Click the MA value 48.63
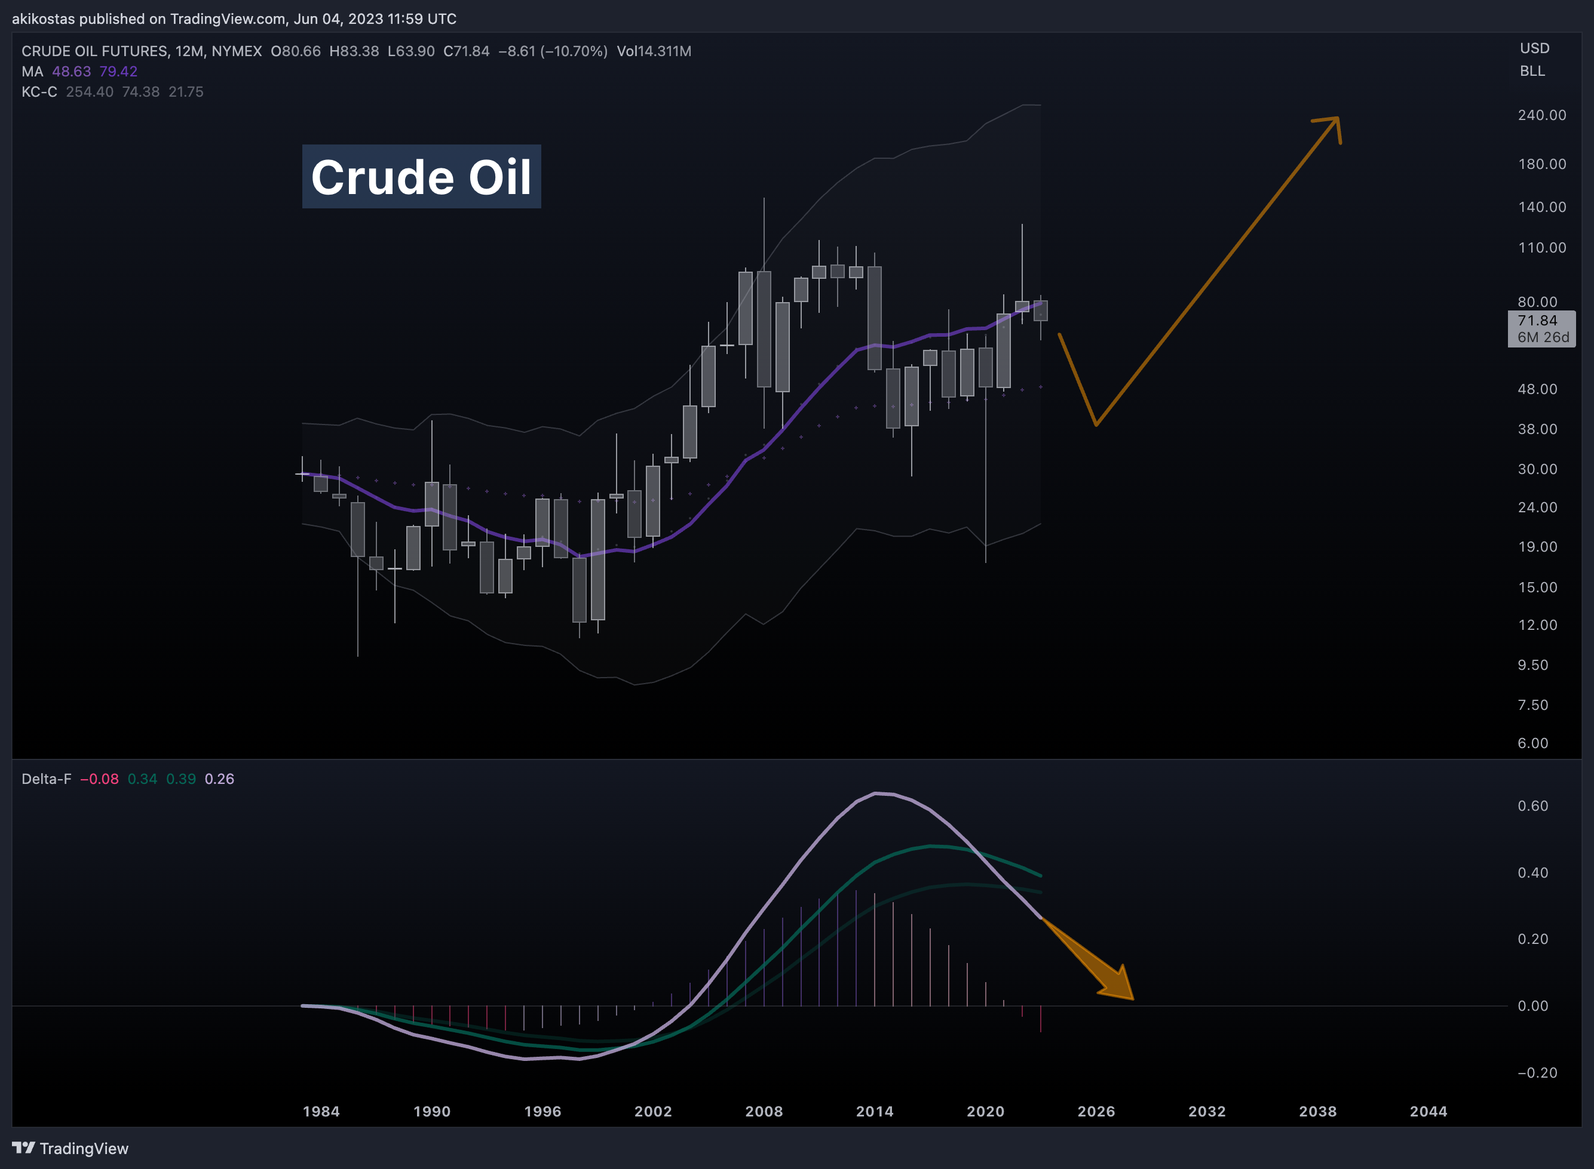This screenshot has width=1594, height=1169. [x=72, y=72]
